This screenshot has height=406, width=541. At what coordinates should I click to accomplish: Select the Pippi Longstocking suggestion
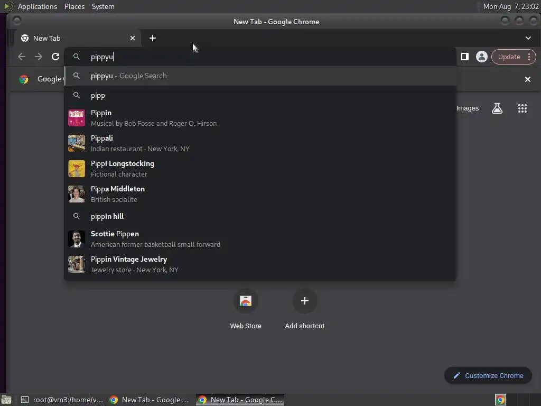coord(260,169)
